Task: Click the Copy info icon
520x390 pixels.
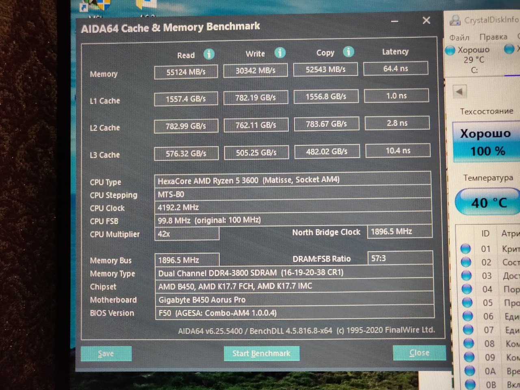Action: (349, 52)
